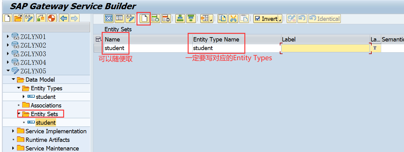This screenshot has width=404, height=152.
Task: Click the forward arrow icon
Action: (x=74, y=18)
